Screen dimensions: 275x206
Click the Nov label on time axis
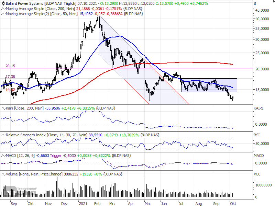click(48, 204)
